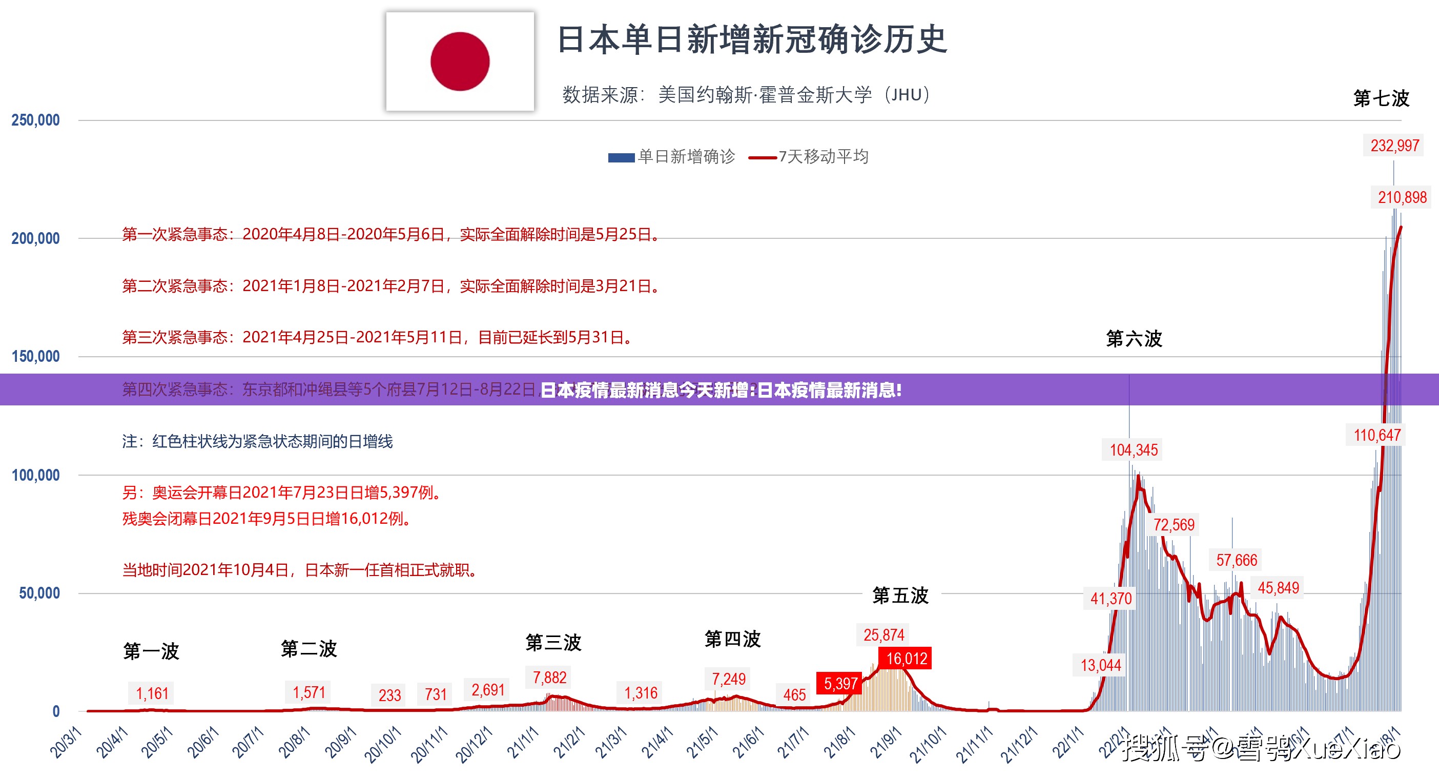Screen dimensions: 1439x779
Task: Click the 第三波 wave label
Action: [x=553, y=643]
